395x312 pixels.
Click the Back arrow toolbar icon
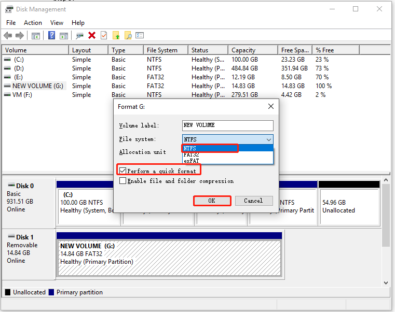(x=8, y=35)
